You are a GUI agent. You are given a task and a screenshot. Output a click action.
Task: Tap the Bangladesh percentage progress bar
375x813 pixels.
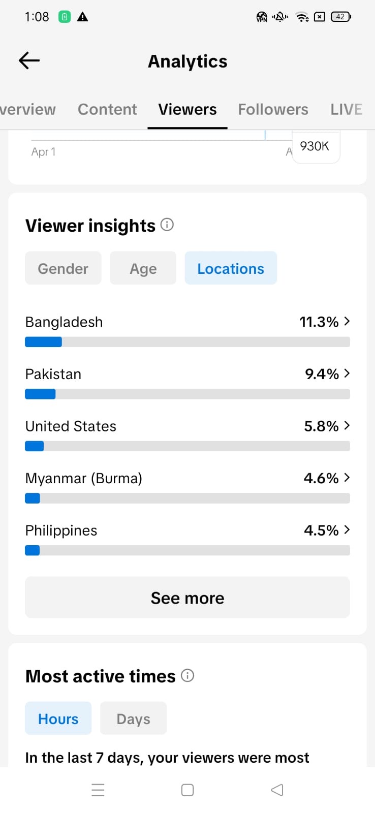188,342
